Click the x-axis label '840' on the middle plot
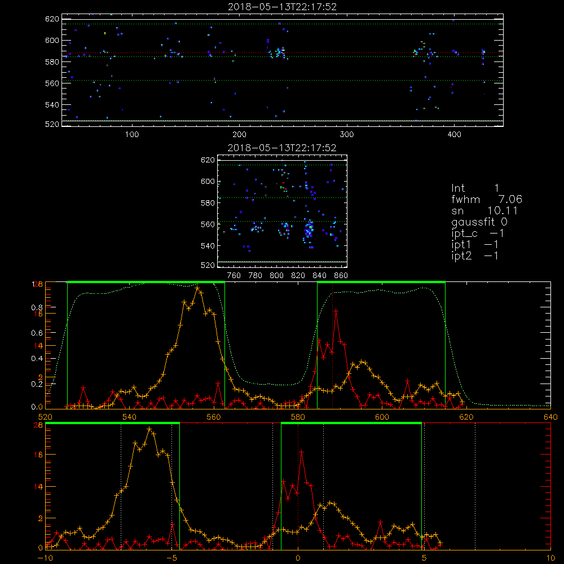Image resolution: width=564 pixels, height=564 pixels. coord(319,276)
